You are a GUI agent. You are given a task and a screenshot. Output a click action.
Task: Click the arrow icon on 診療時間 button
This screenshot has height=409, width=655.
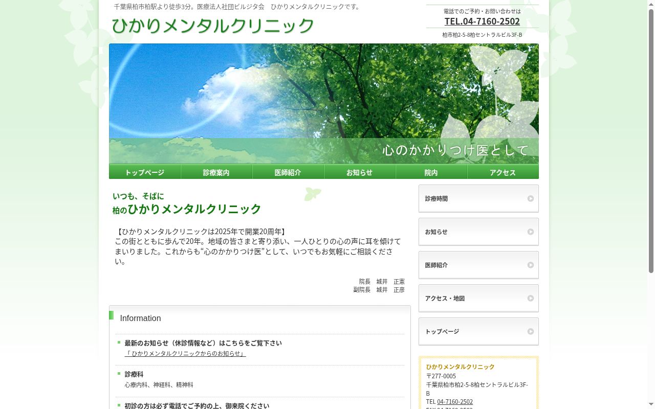[531, 199]
